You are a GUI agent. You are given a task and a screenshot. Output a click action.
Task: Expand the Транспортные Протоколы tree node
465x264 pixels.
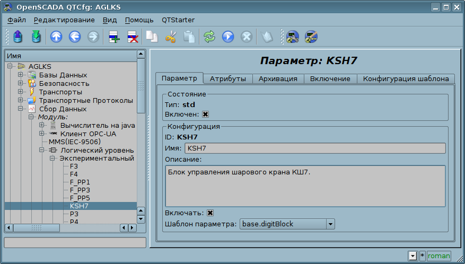[x=21, y=100]
